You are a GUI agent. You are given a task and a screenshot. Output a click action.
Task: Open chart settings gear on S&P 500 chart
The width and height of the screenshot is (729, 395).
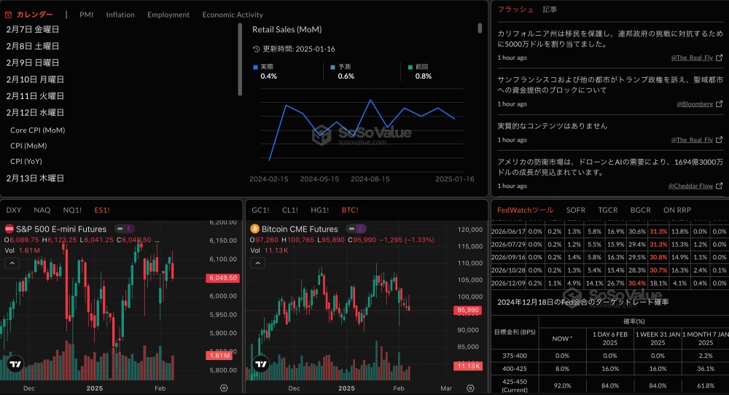point(224,388)
